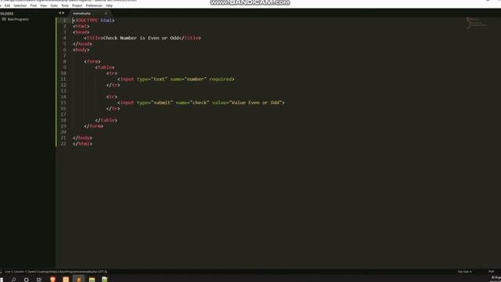501x282 pixels.
Task: Open the Preferences menu
Action: [x=94, y=5]
